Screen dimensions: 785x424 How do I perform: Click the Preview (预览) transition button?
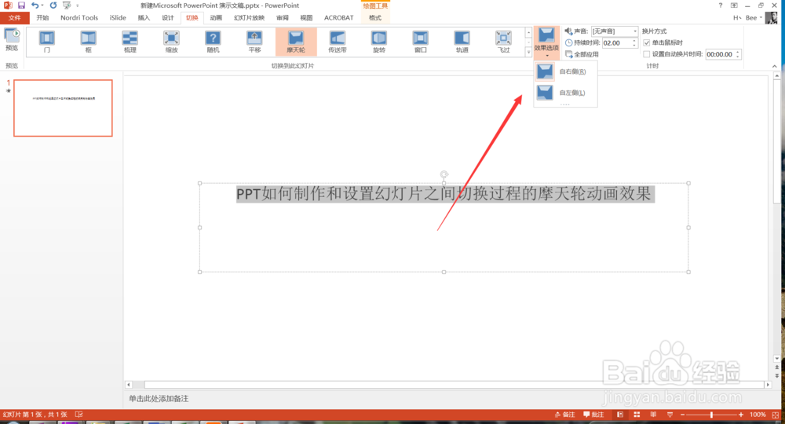tap(12, 41)
